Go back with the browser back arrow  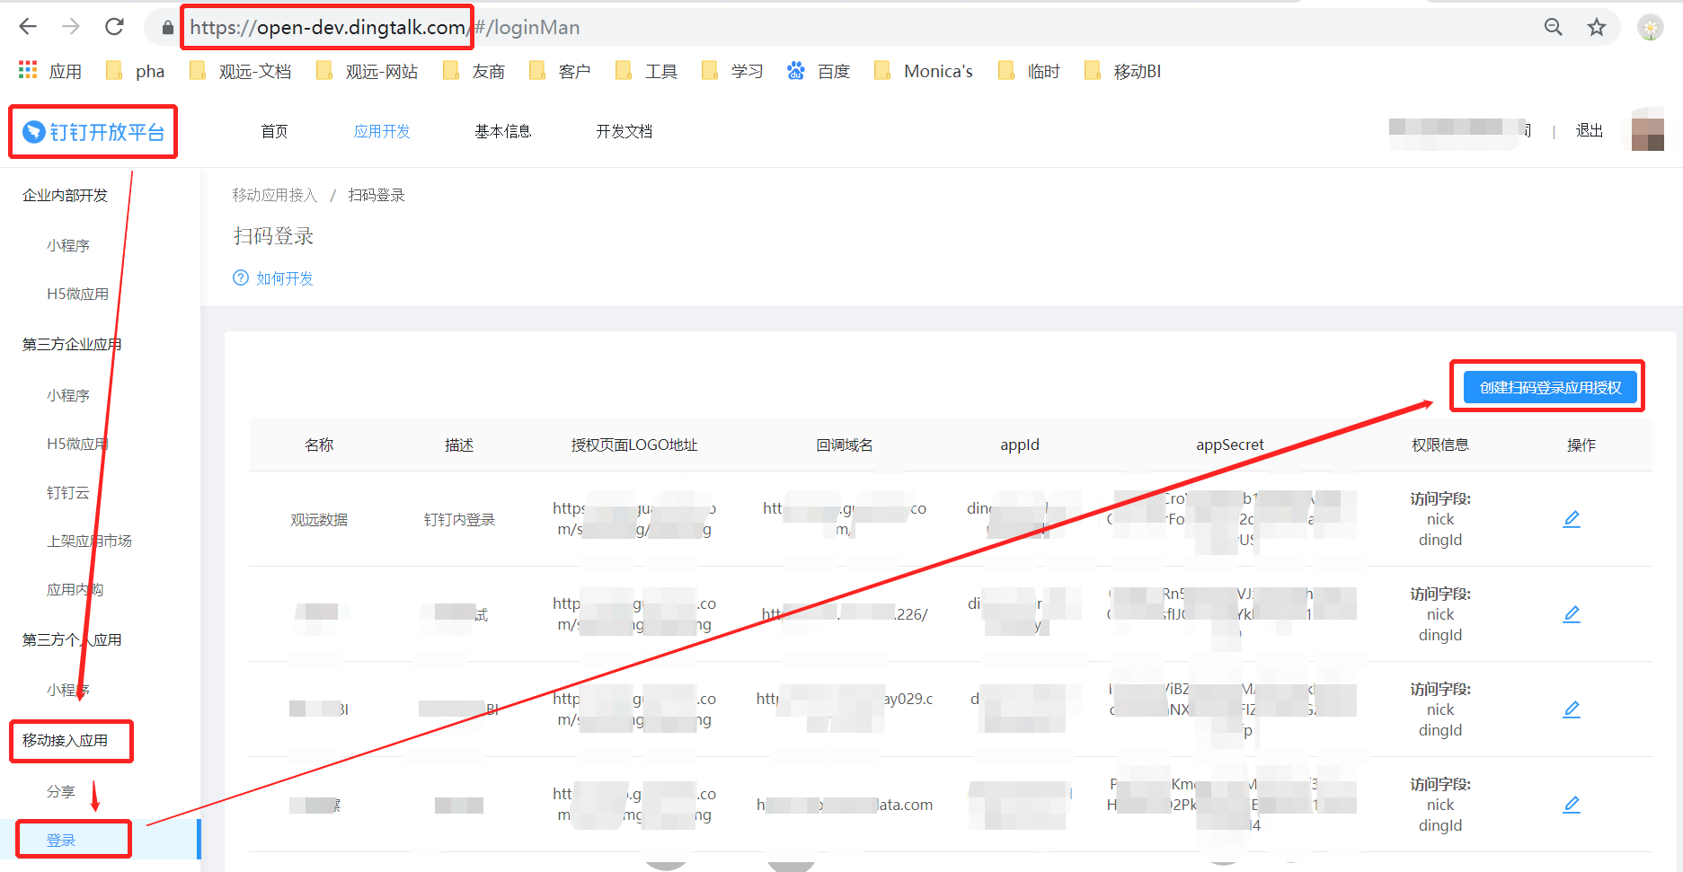28,27
